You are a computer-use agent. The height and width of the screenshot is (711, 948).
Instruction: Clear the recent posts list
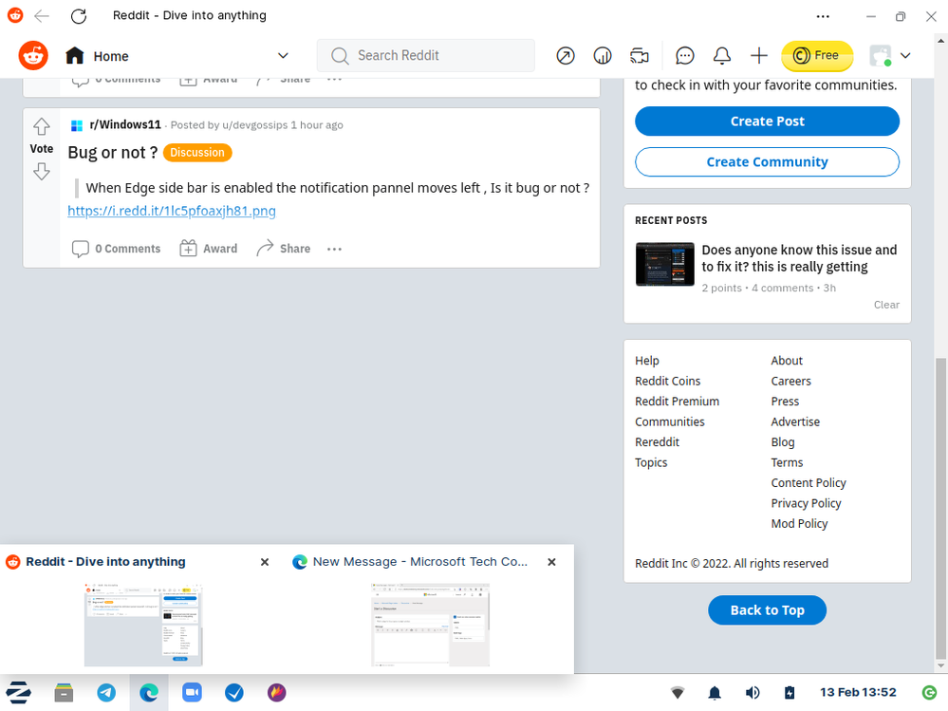click(x=886, y=305)
